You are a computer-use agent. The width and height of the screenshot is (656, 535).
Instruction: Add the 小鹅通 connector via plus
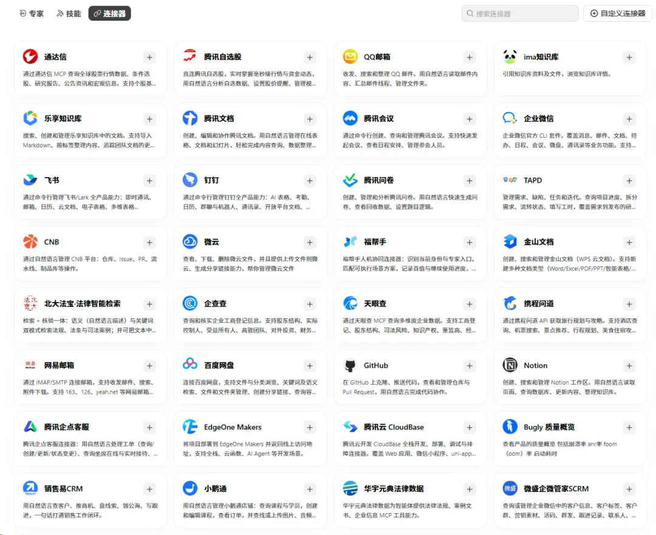(x=310, y=490)
